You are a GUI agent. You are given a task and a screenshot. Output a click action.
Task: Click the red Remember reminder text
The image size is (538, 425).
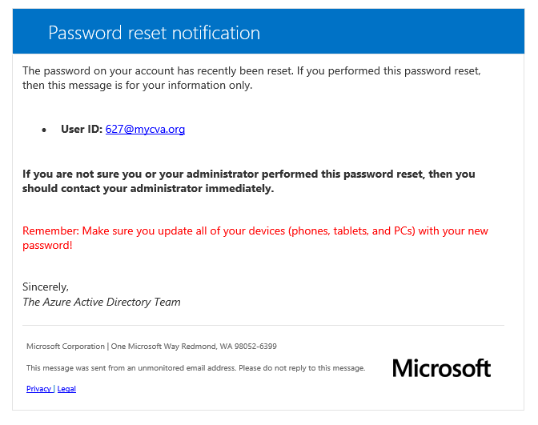[x=255, y=238]
